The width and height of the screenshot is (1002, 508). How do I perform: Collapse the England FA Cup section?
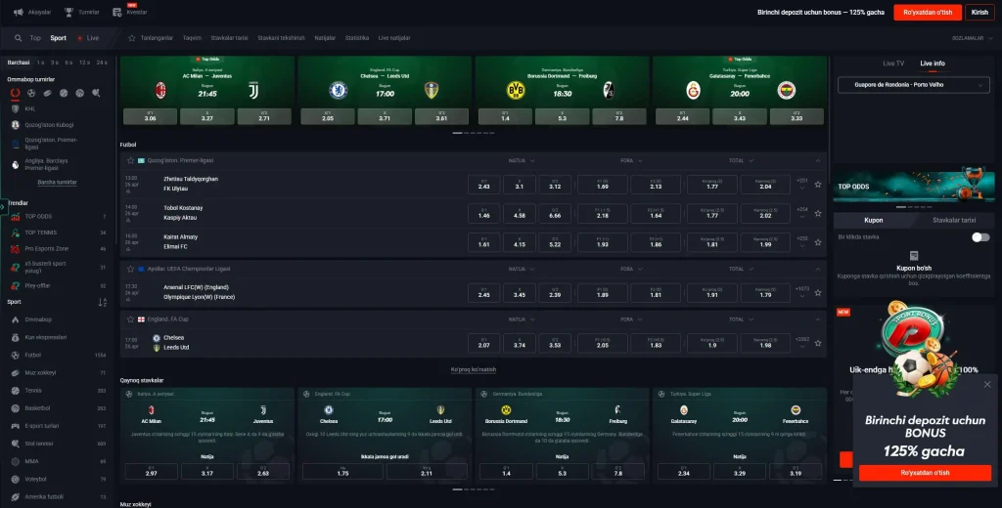click(818, 319)
